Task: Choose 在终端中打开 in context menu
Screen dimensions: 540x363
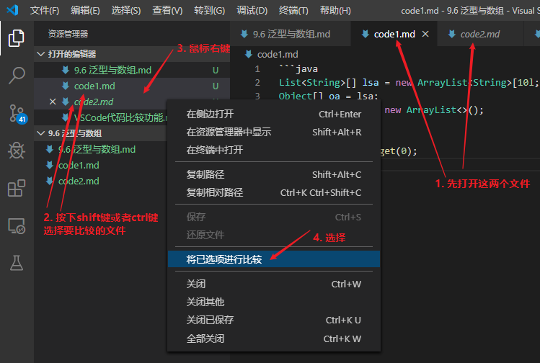Action: tap(274, 150)
